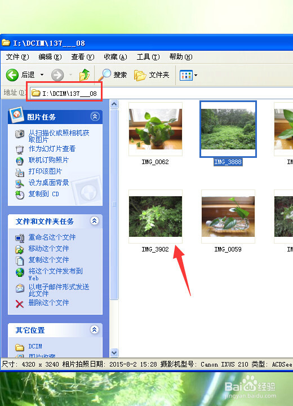Click the online photo order icon
Viewport: 293px width, 406px height.
coord(20,161)
